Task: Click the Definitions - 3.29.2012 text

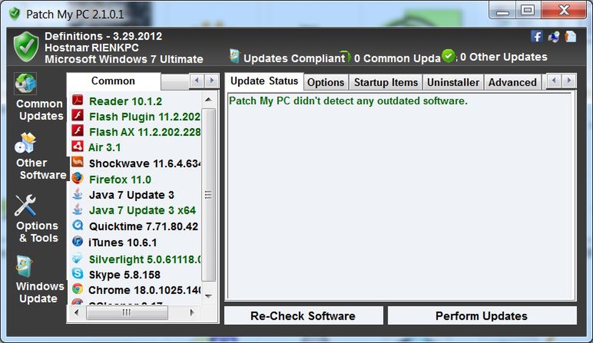Action: (103, 36)
